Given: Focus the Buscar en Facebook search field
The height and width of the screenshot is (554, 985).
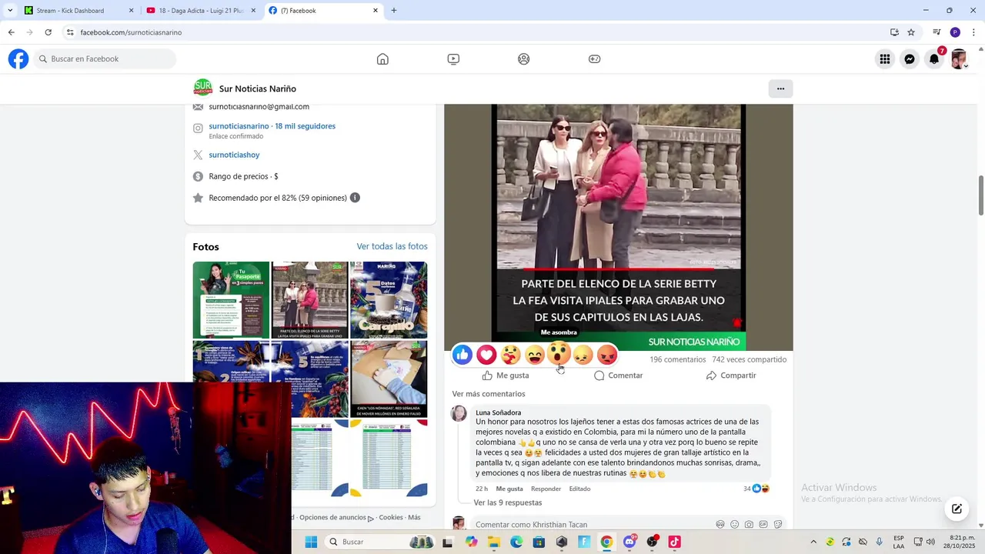Looking at the screenshot, I should coord(105,59).
